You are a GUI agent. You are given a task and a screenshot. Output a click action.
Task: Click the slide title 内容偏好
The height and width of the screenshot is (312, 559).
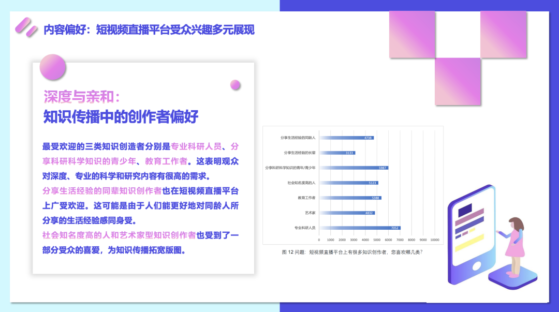point(149,29)
